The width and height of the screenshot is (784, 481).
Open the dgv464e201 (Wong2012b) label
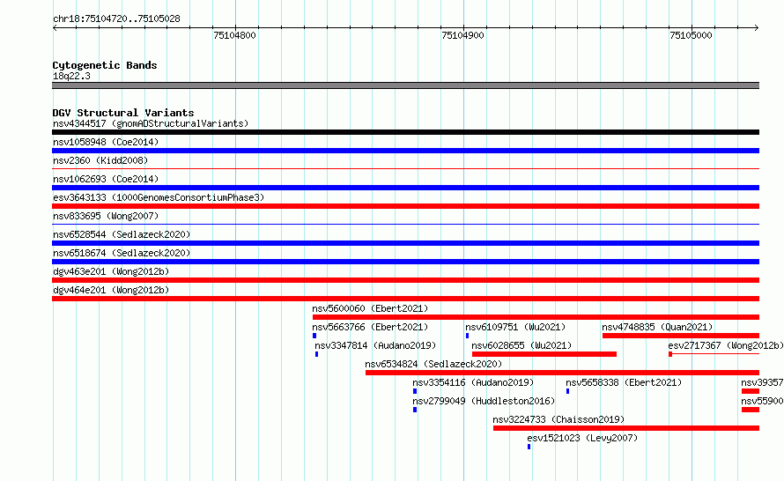point(111,290)
